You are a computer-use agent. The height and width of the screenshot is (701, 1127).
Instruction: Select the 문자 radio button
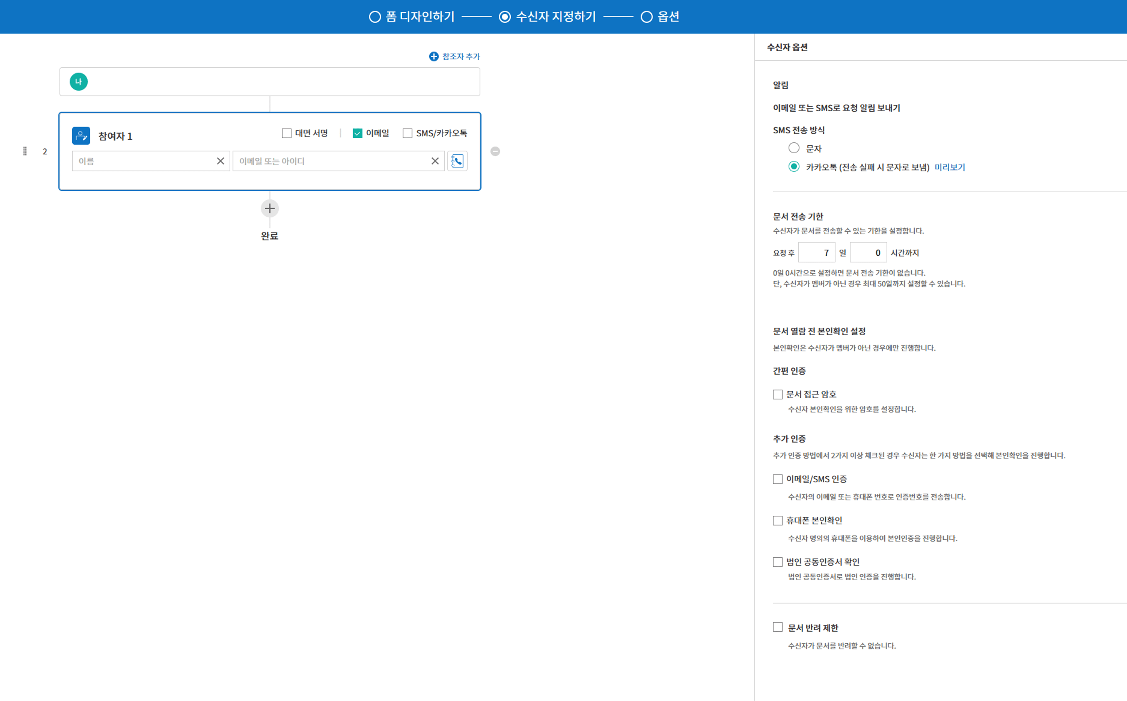click(x=794, y=148)
